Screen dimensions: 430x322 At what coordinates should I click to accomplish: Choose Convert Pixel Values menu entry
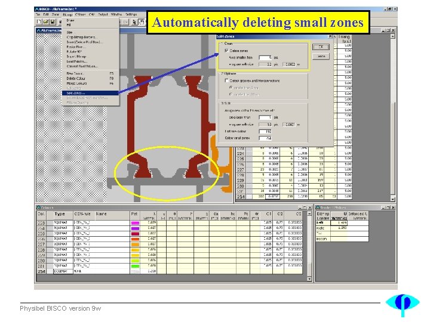91,66
